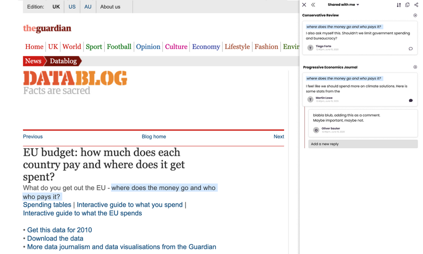Click the sort annotations icon
Image resolution: width=423 pixels, height=254 pixels.
tap(398, 5)
